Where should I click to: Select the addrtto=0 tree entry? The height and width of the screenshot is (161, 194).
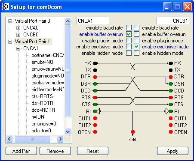pos(41,131)
